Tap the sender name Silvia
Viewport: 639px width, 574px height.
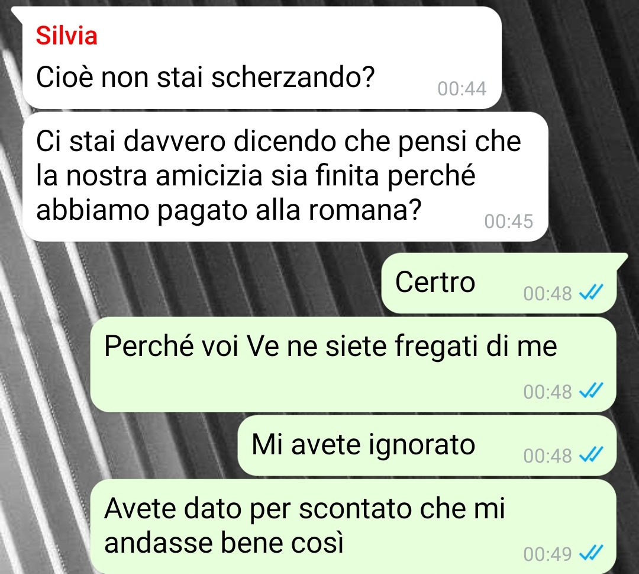pyautogui.click(x=67, y=36)
